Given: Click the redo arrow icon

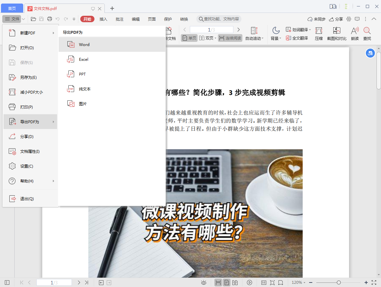Looking at the screenshot, I should pos(66,19).
